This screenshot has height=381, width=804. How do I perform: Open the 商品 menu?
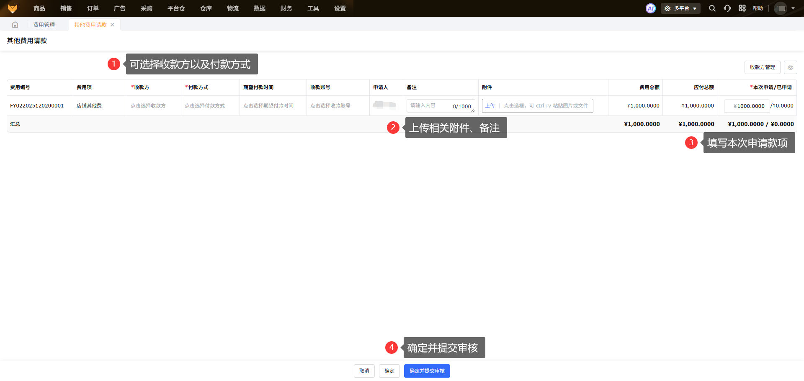coord(39,8)
